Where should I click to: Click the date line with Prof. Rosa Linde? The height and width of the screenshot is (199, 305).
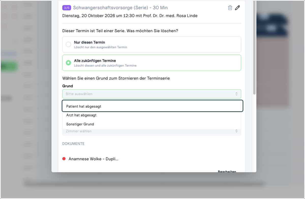click(130, 16)
